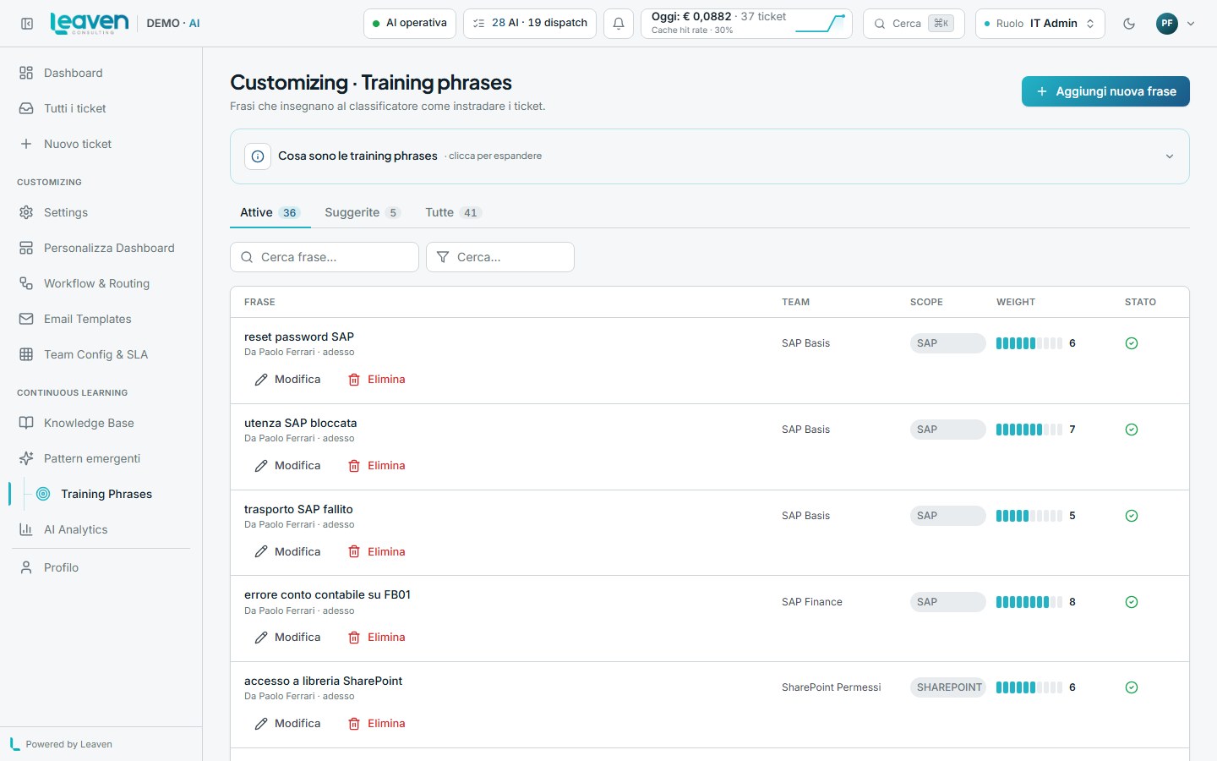
Task: Click AI operativa status pill
Action: click(x=410, y=24)
